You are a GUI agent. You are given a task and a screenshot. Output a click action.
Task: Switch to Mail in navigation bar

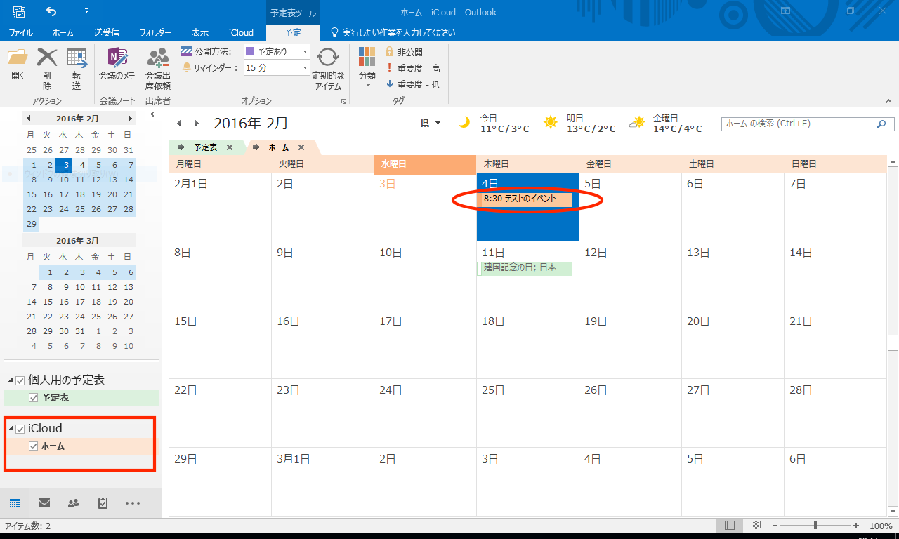[x=44, y=503]
